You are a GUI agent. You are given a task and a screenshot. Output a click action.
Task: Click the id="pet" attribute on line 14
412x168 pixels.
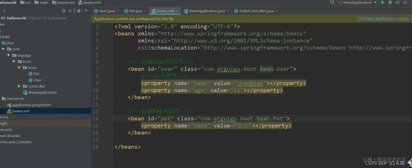pyautogui.click(x=161, y=118)
